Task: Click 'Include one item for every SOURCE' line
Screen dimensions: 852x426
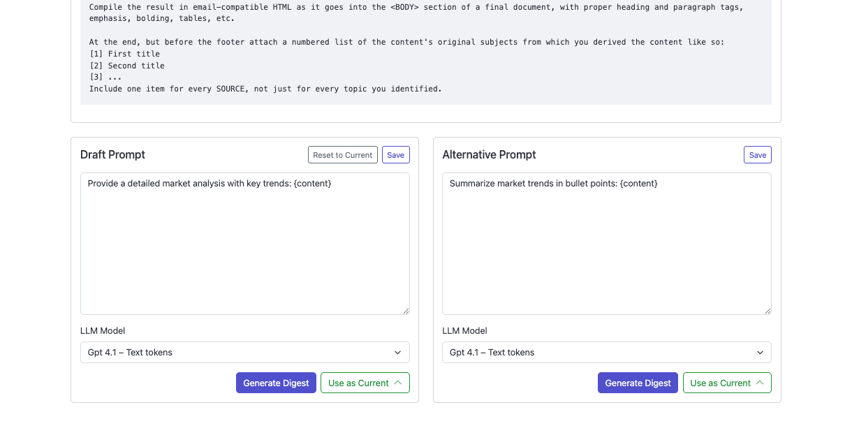Action: point(265,89)
